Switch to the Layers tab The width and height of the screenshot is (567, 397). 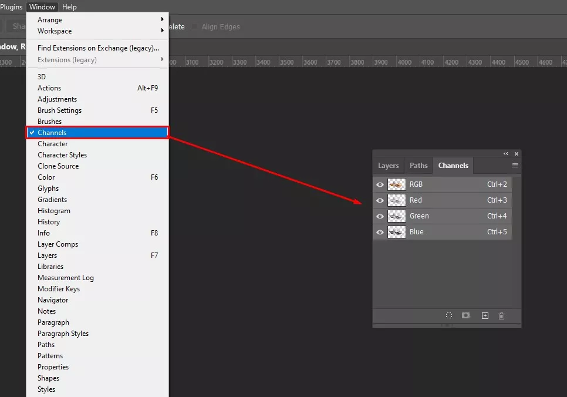(388, 166)
